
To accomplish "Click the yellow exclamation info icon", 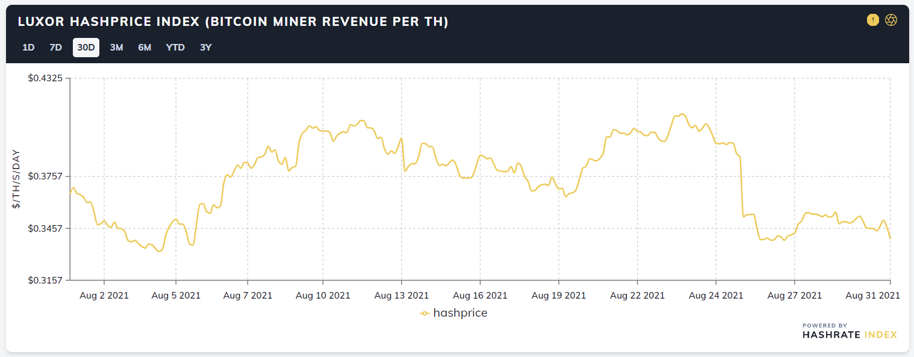I will point(873,20).
